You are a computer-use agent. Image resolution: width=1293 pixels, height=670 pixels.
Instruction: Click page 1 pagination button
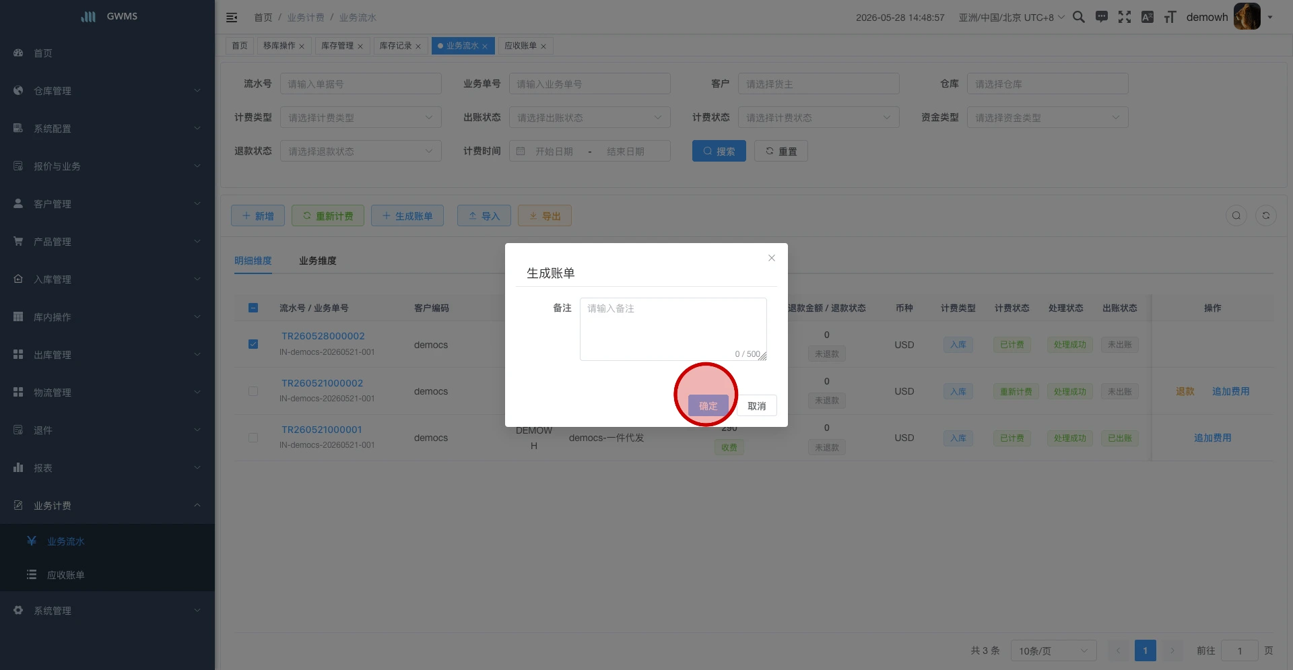point(1146,650)
